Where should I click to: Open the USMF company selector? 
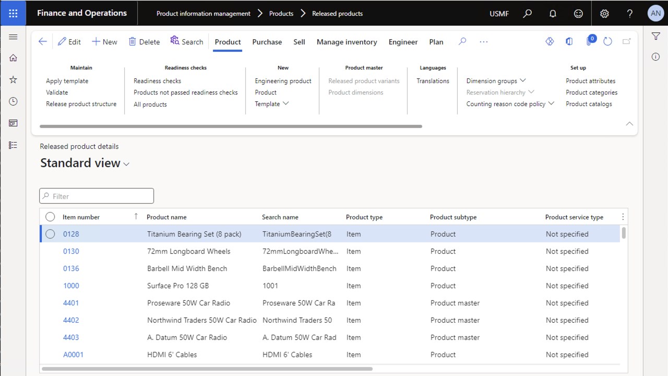coord(499,14)
